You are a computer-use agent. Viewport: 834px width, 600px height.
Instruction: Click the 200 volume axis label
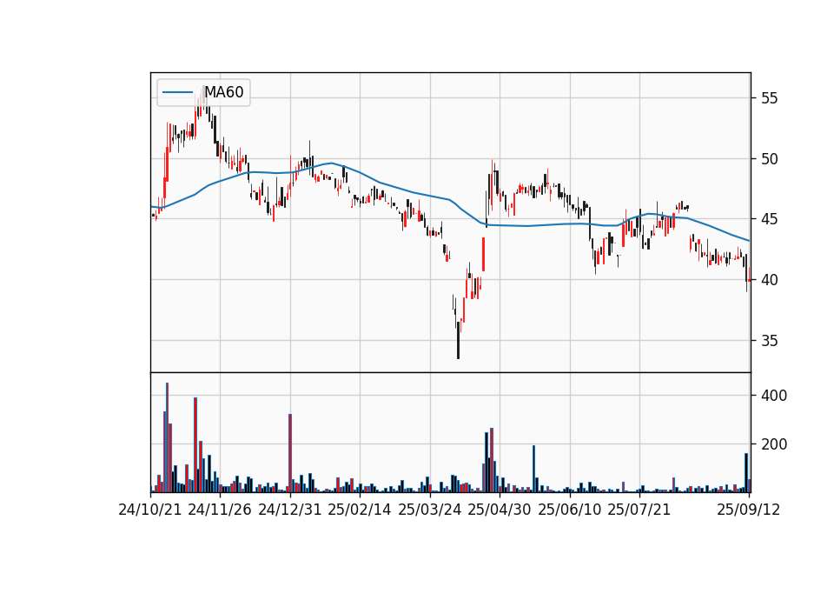[774, 444]
